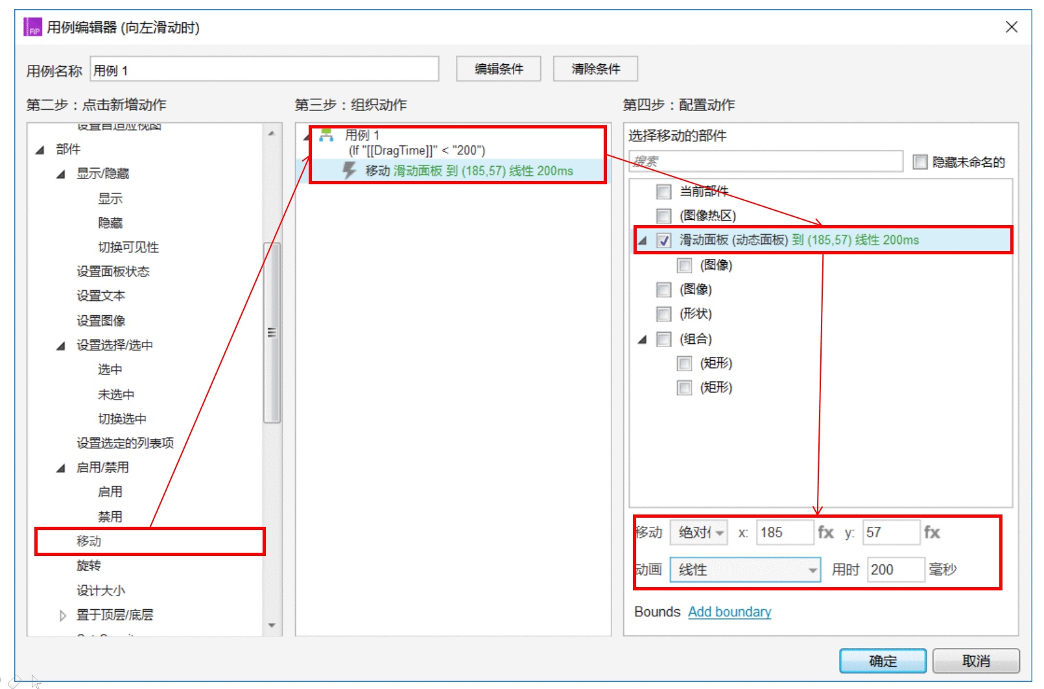Select the 切换选中 action

pyautogui.click(x=122, y=418)
